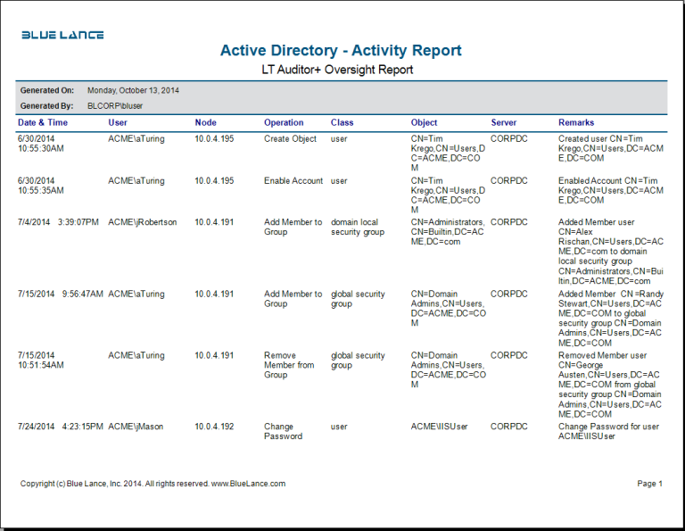The height and width of the screenshot is (531, 685).
Task: Select the Operation column header
Action: pyautogui.click(x=284, y=122)
